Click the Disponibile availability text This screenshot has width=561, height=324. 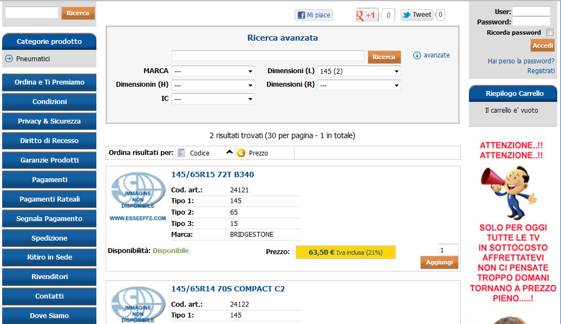(x=171, y=251)
